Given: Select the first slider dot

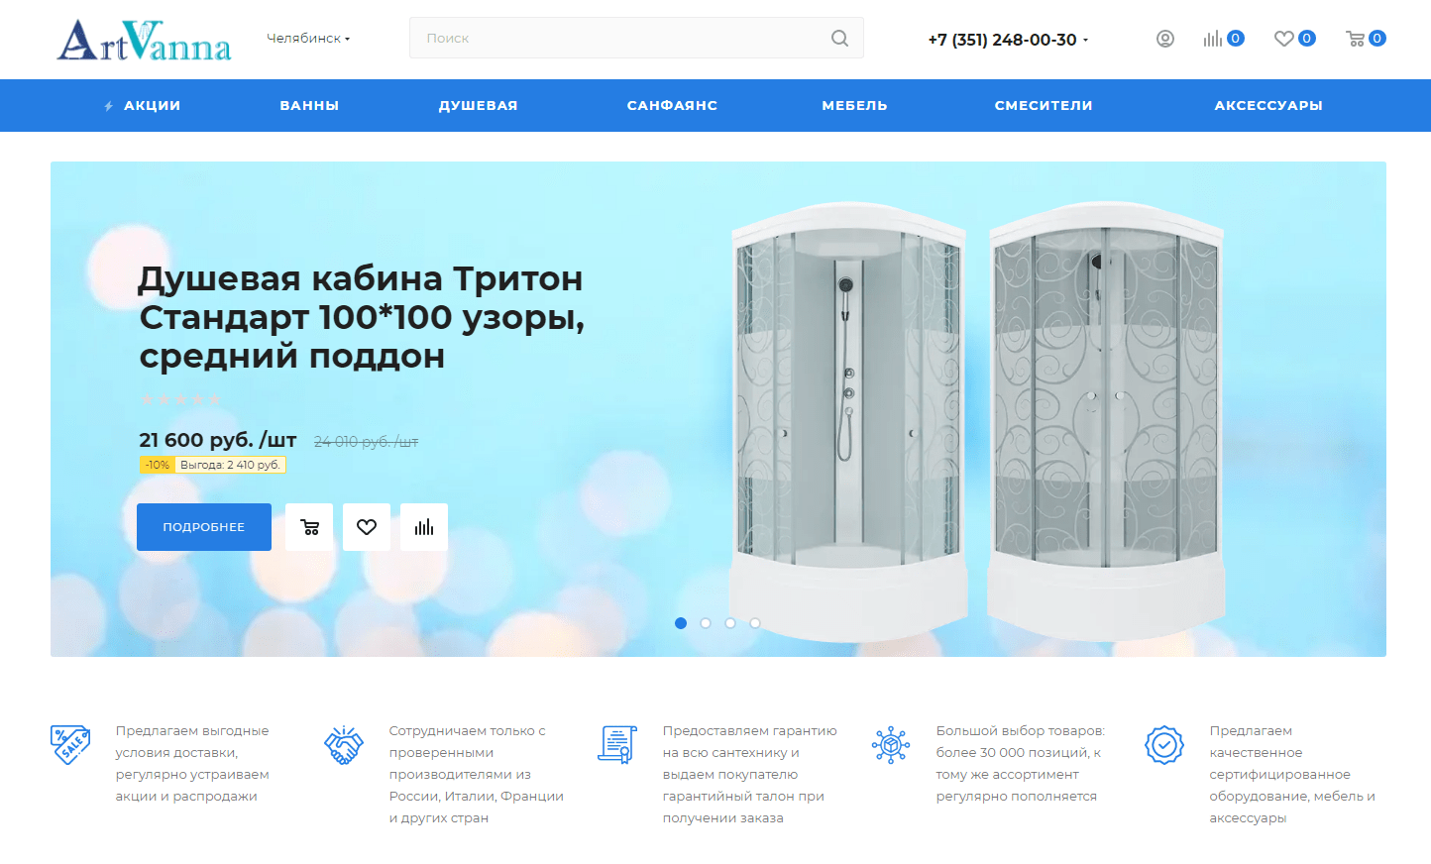Looking at the screenshot, I should [681, 623].
